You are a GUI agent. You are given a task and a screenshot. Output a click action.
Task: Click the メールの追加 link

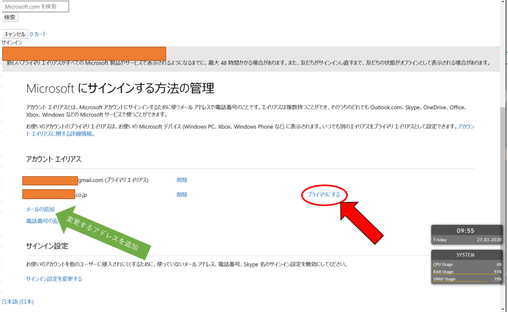[40, 209]
